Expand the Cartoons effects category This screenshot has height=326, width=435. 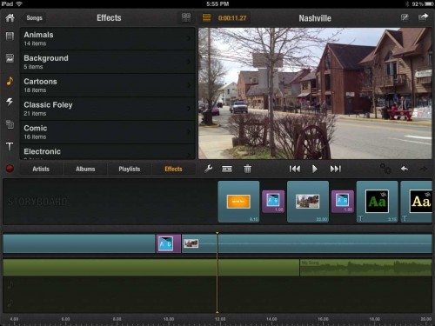coord(107,85)
